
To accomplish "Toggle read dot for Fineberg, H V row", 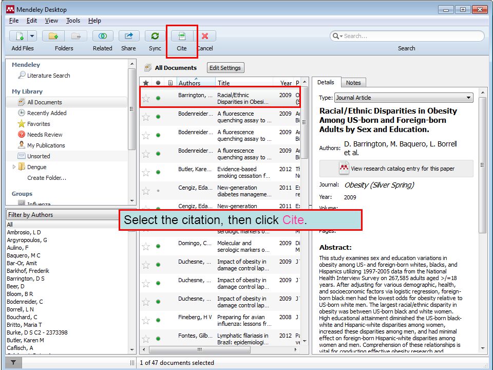I will (x=158, y=320).
